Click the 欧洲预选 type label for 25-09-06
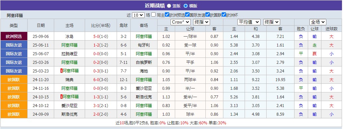This screenshot has width=343, height=129. 14,36
